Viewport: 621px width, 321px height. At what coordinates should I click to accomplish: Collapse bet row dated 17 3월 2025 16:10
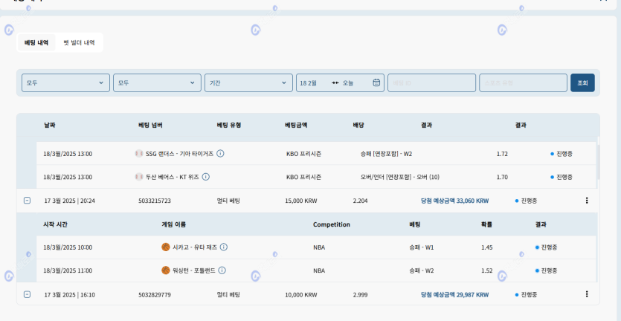28,294
